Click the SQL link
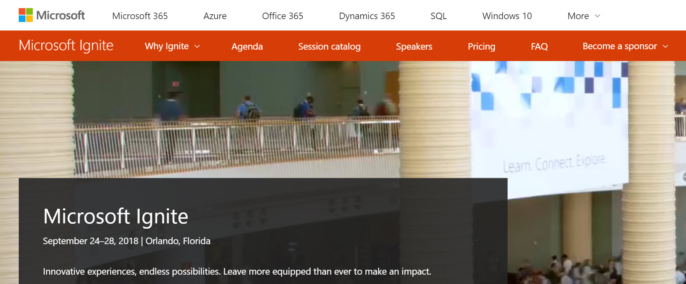The image size is (686, 284). coord(438,16)
